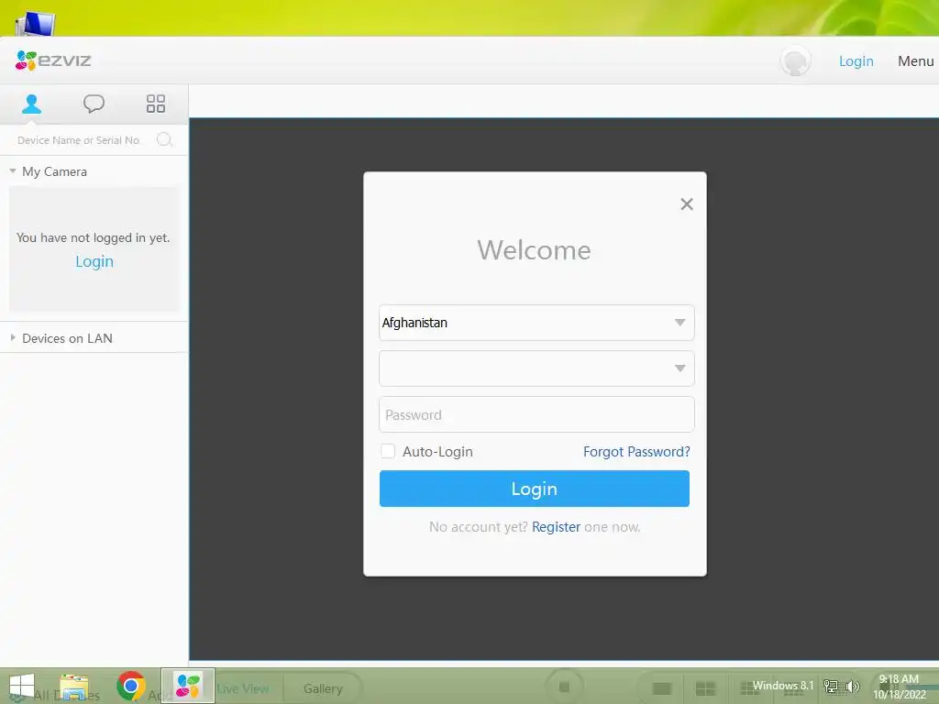The width and height of the screenshot is (939, 704).
Task: Click the Register link
Action: [x=556, y=527]
